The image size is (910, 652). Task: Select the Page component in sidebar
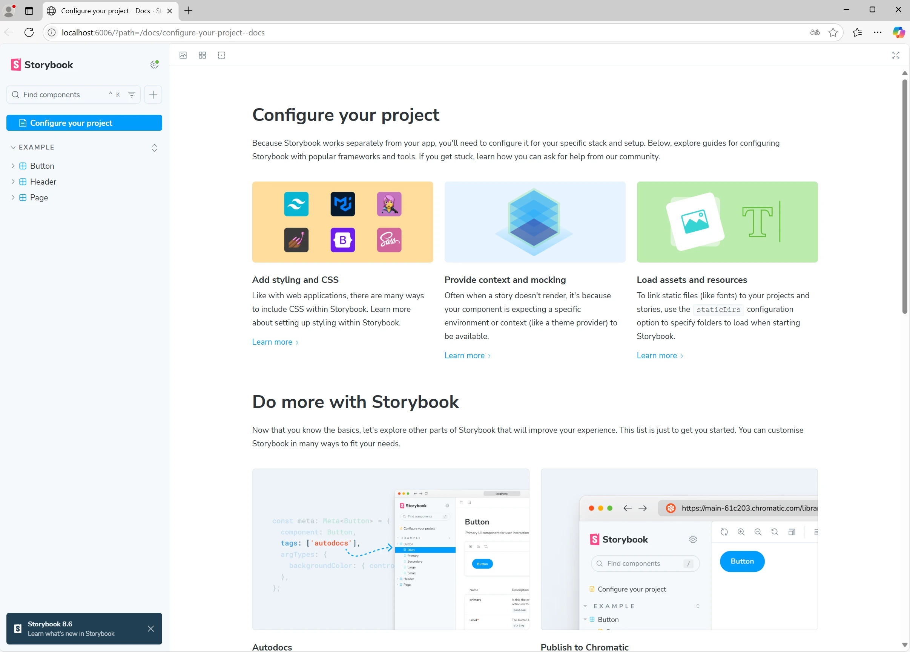pyautogui.click(x=39, y=198)
